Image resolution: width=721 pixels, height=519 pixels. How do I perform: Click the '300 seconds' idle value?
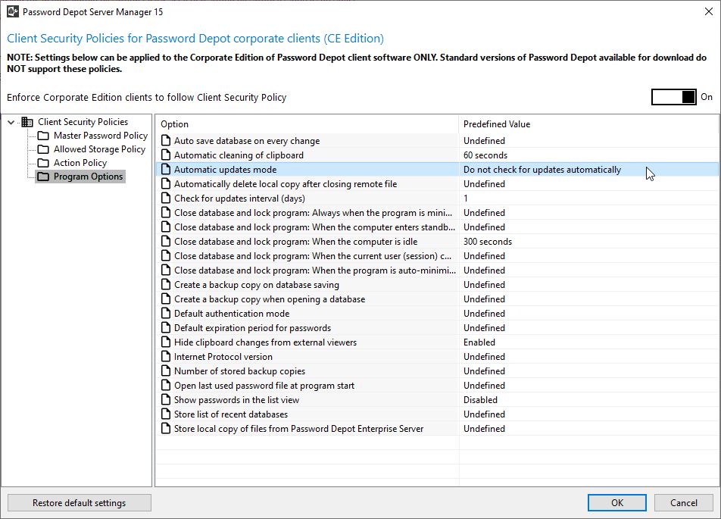(488, 242)
